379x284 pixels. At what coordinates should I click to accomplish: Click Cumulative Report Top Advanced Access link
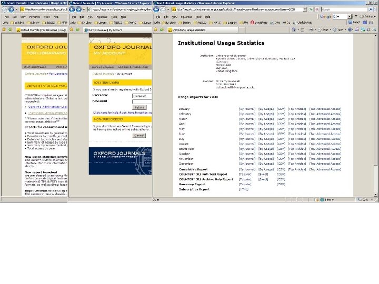325,169
